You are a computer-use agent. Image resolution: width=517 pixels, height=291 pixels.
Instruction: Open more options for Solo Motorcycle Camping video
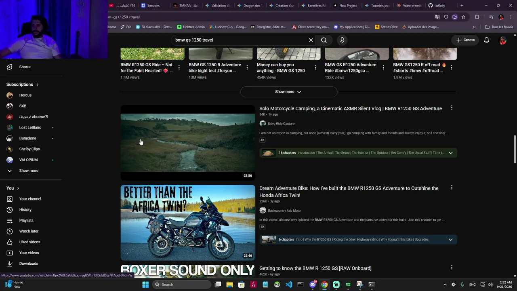[452, 108]
